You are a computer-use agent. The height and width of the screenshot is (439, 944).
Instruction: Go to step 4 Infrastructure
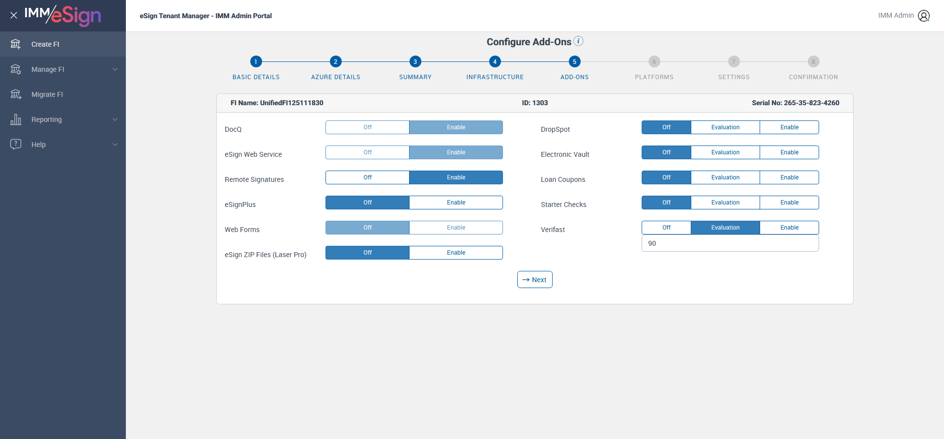(x=495, y=61)
